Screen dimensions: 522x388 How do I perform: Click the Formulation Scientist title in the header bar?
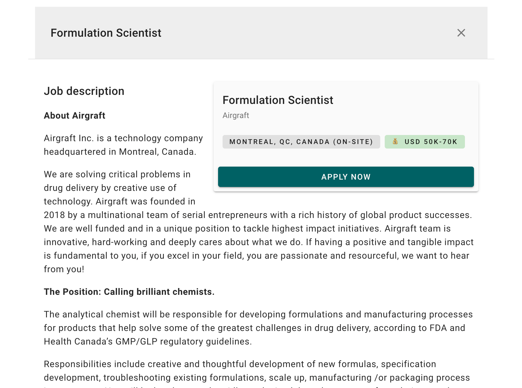(x=106, y=33)
